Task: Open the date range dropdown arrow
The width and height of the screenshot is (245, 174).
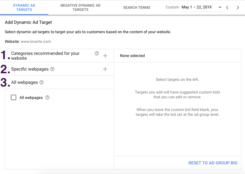Action: tap(220, 7)
